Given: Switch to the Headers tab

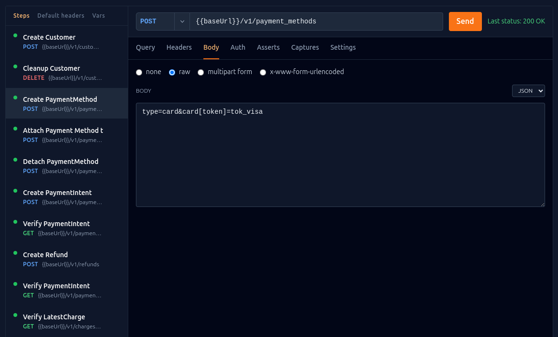Looking at the screenshot, I should click(x=179, y=47).
